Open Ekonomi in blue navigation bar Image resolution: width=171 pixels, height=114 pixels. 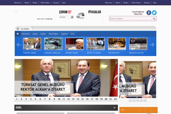tap(26, 34)
